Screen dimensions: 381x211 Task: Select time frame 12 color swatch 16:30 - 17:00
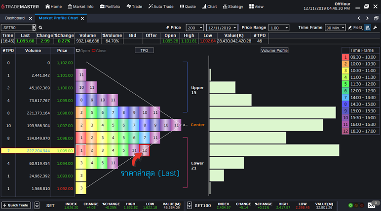coord(345,131)
